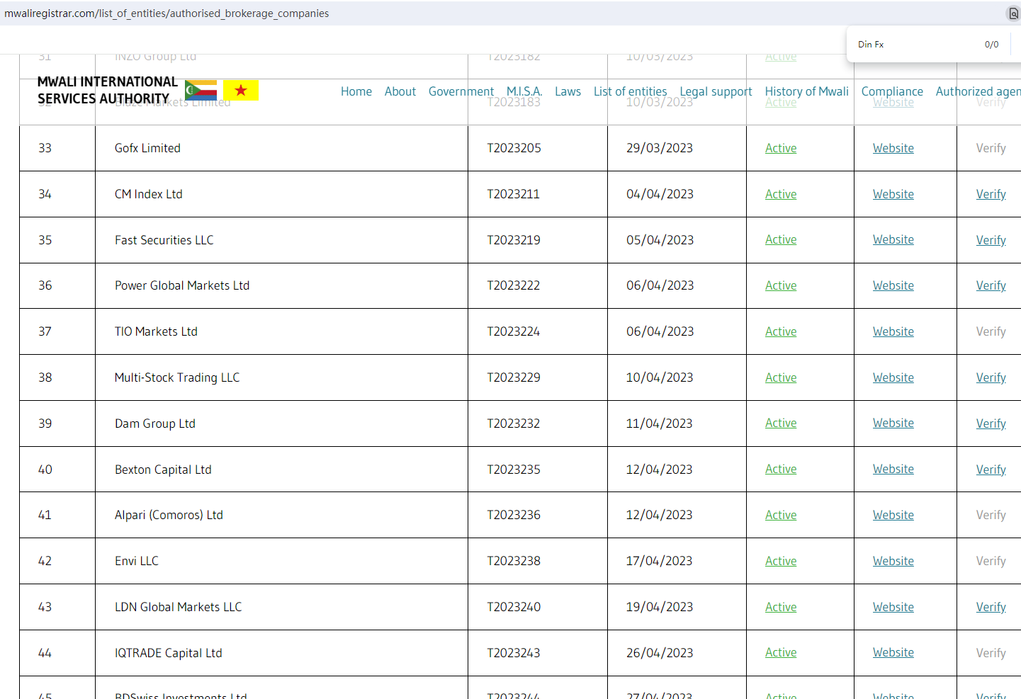Image resolution: width=1021 pixels, height=699 pixels.
Task: Click Verify for LDN Global Markets LLC
Action: [991, 607]
